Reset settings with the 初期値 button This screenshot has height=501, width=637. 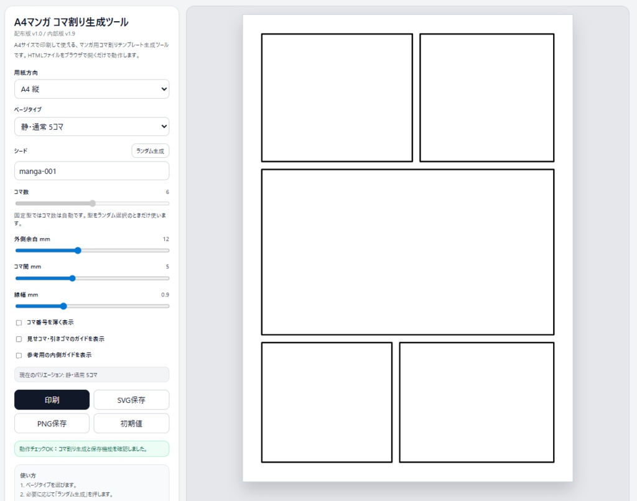click(x=131, y=423)
